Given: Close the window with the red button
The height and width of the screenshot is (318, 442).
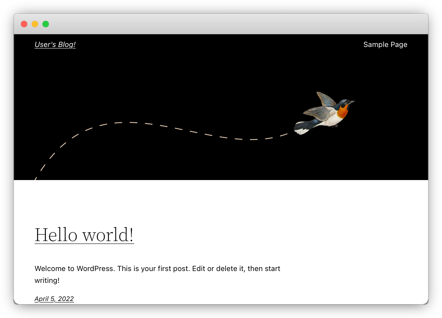Looking at the screenshot, I should pyautogui.click(x=24, y=24).
